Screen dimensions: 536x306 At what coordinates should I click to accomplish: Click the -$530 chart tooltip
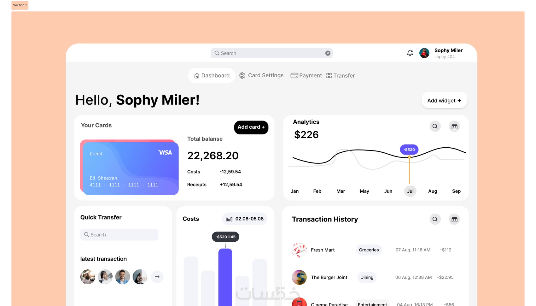409,150
